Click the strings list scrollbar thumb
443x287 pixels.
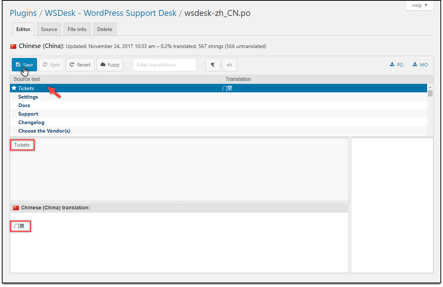[430, 93]
